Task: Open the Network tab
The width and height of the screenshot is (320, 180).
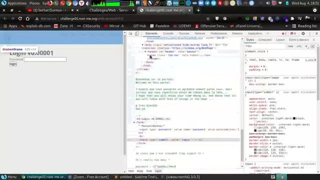Action: (200, 33)
